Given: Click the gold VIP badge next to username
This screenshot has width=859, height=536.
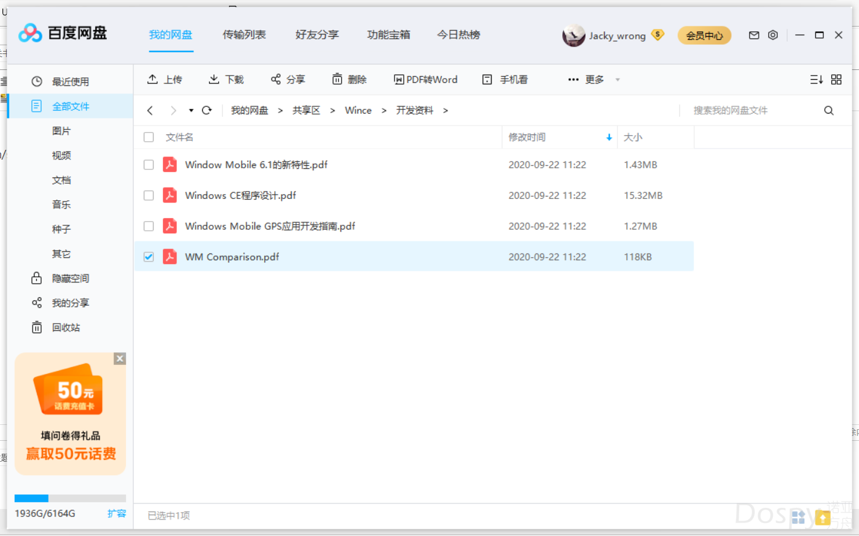Looking at the screenshot, I should pos(658,35).
